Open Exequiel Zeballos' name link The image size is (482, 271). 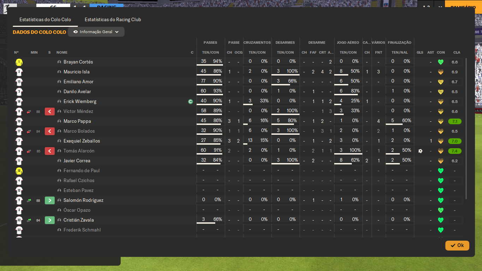[82, 141]
